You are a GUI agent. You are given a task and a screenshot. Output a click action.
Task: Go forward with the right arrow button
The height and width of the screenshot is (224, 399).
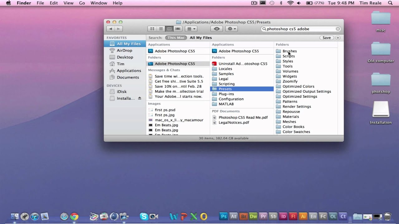[118, 29]
